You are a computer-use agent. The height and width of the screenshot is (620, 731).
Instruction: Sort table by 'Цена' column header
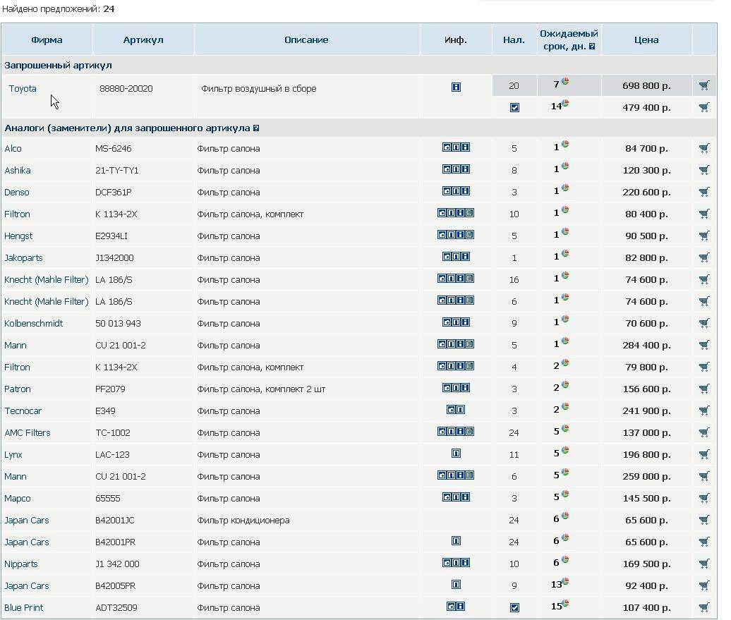tap(646, 40)
